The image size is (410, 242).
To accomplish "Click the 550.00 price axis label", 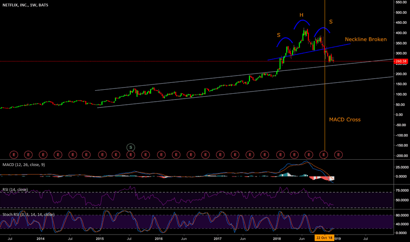I will 401,2.
